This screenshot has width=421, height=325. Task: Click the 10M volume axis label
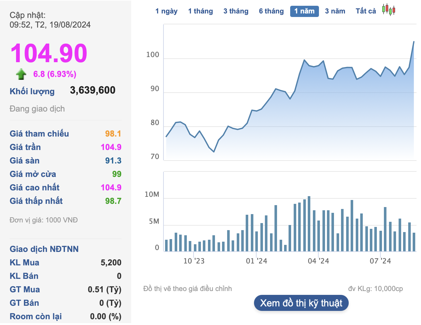pos(152,194)
